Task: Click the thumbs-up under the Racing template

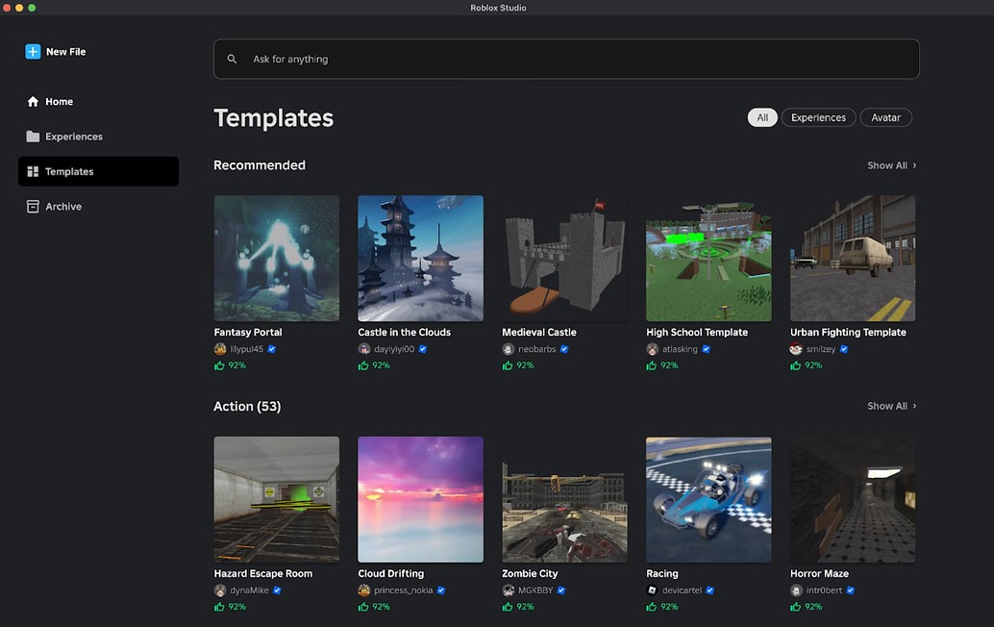Action: point(651,606)
